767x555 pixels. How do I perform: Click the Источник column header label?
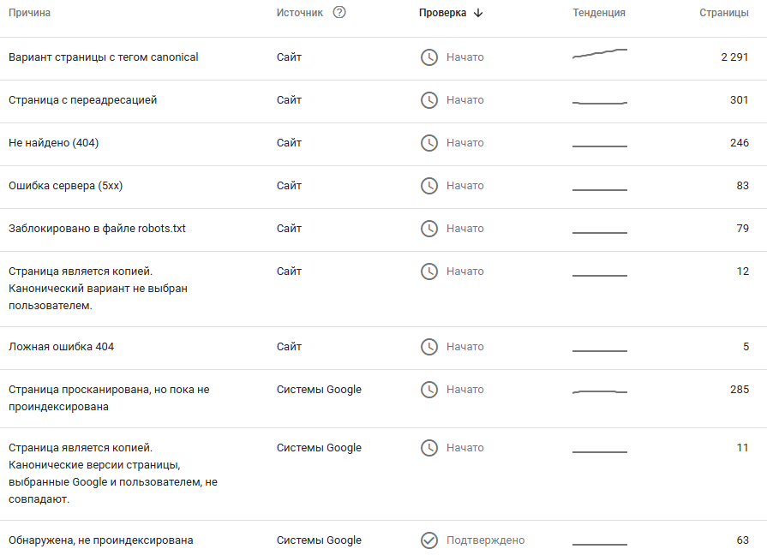click(x=300, y=13)
